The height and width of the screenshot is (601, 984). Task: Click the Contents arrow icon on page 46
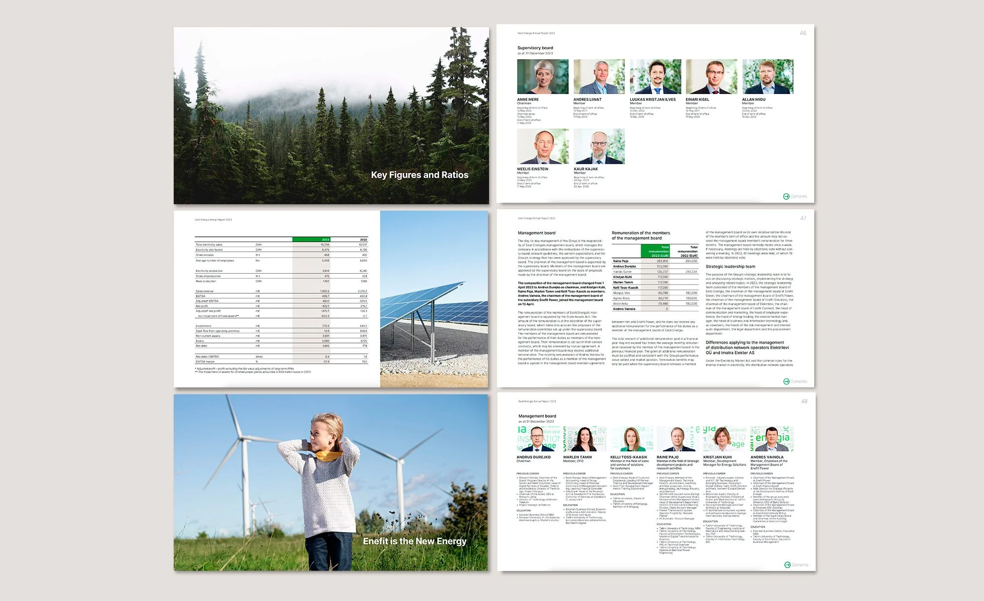(x=786, y=196)
